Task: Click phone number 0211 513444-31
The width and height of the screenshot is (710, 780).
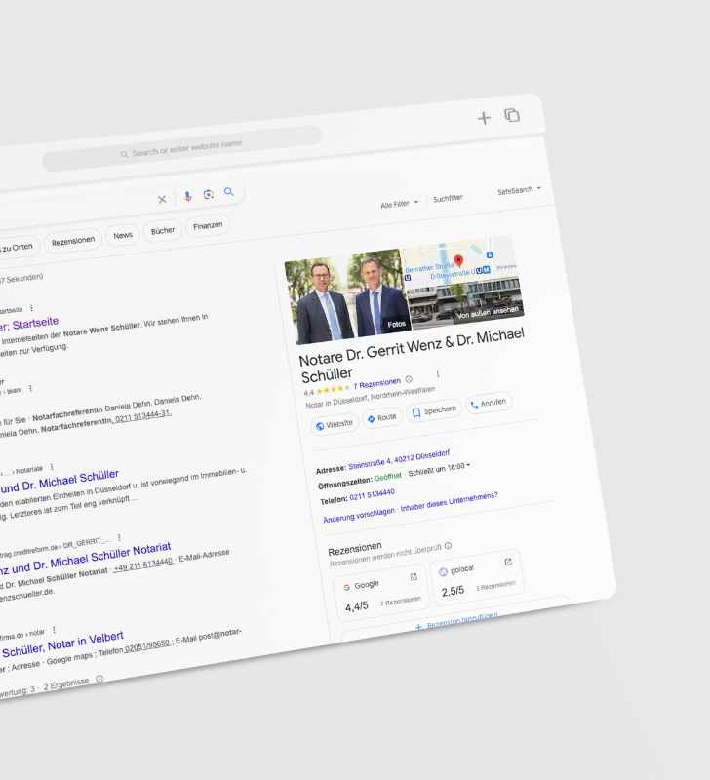Action: point(142,416)
